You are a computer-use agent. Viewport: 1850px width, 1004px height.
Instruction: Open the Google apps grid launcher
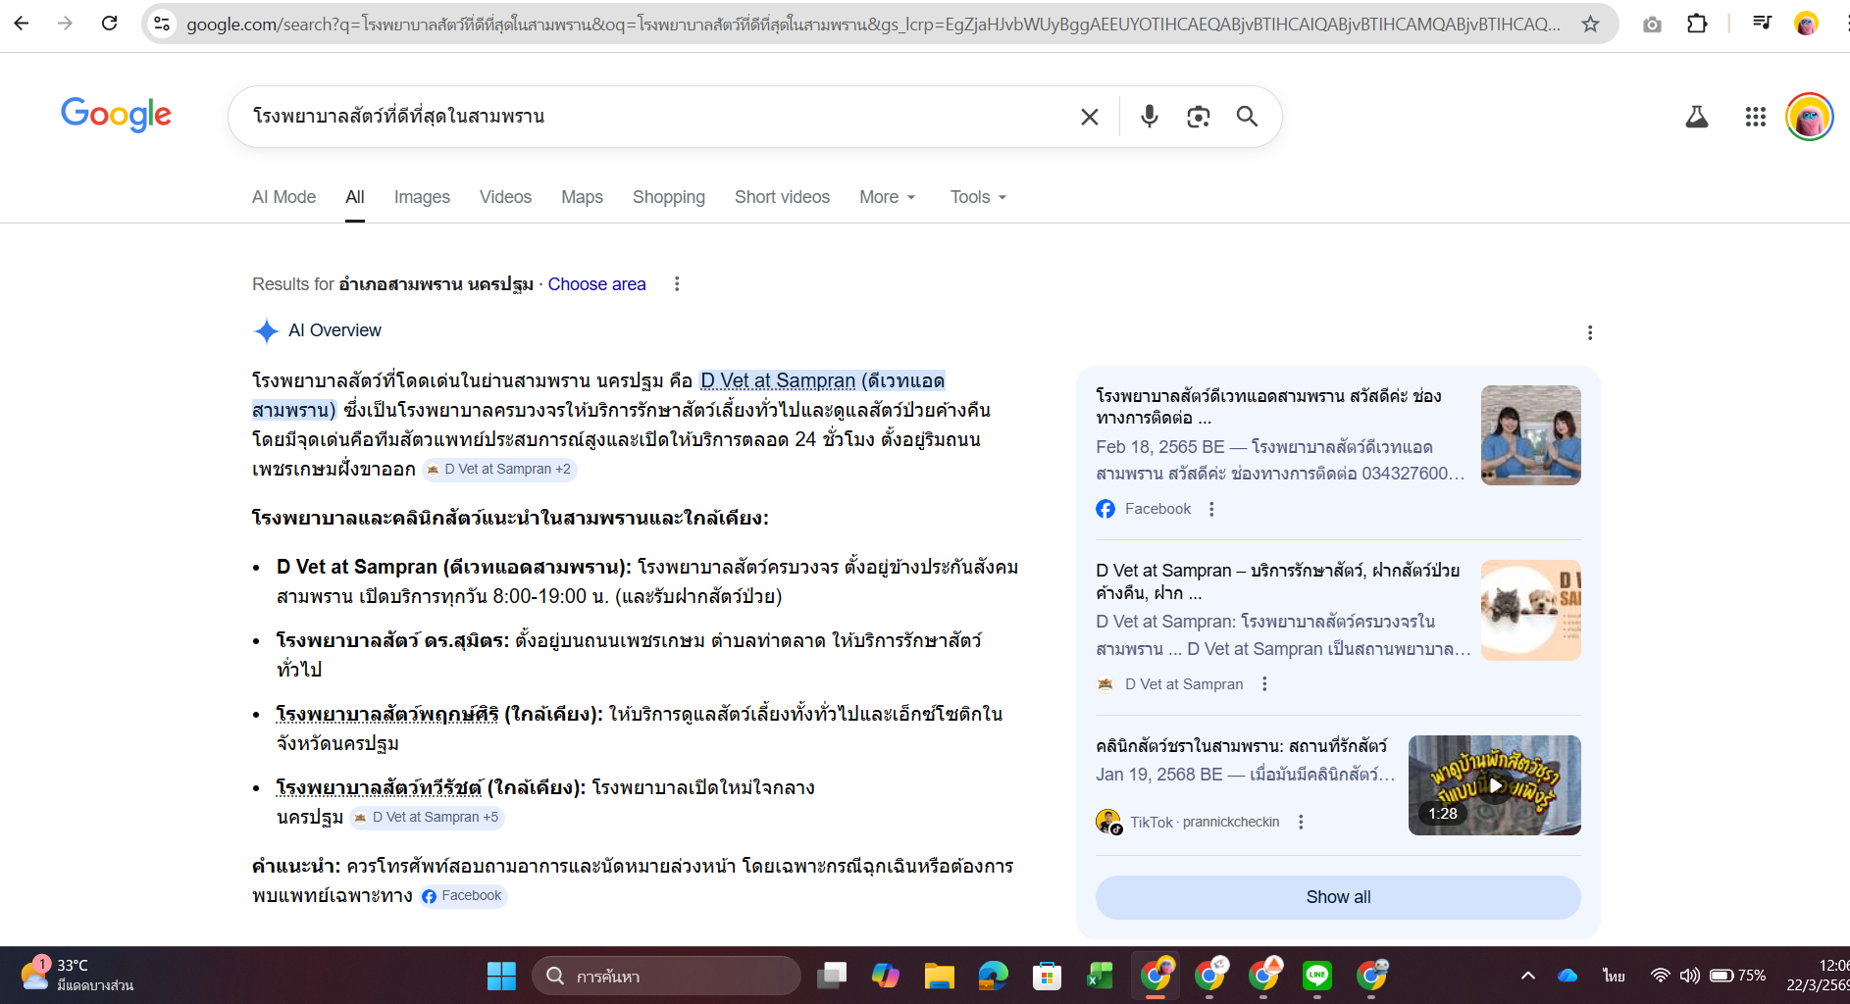[1755, 116]
